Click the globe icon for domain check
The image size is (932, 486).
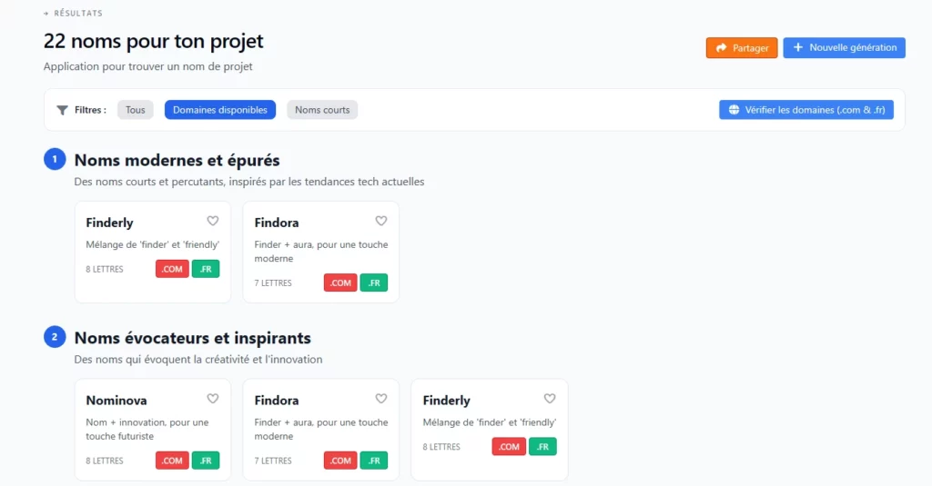[x=734, y=110]
